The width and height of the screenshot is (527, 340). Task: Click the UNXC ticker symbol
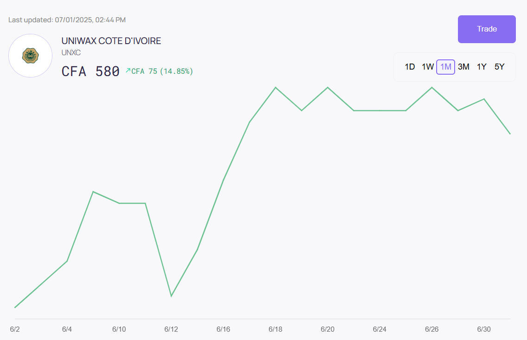click(x=71, y=53)
